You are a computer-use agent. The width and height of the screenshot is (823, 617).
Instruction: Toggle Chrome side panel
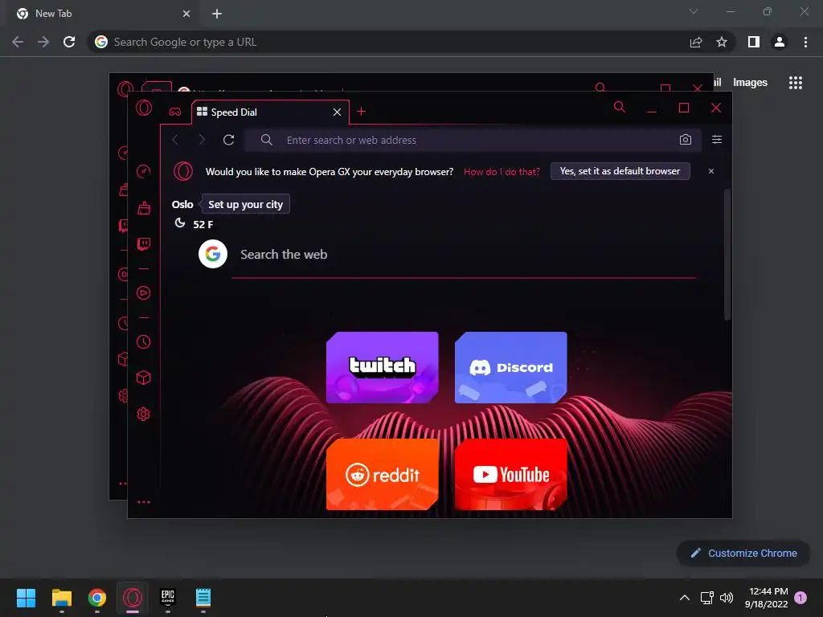click(x=754, y=42)
